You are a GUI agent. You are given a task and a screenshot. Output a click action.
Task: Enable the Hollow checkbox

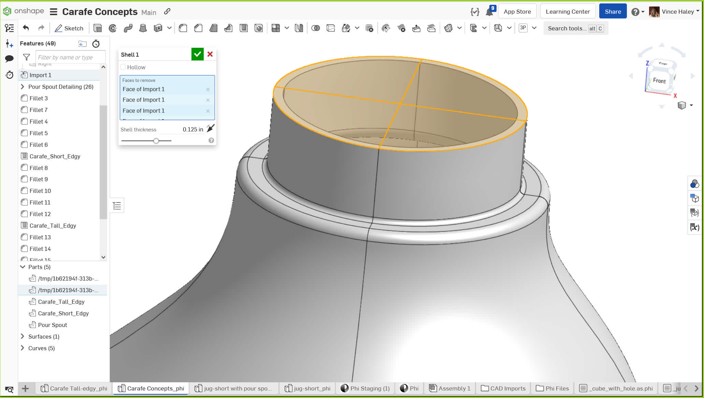[x=123, y=67]
